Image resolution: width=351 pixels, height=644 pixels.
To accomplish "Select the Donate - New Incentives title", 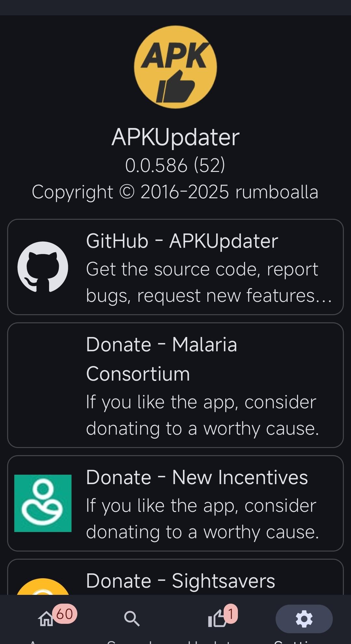I will tap(197, 477).
